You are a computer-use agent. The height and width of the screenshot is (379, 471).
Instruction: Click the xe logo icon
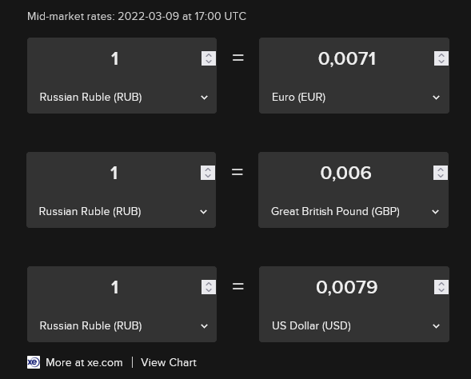(x=34, y=362)
